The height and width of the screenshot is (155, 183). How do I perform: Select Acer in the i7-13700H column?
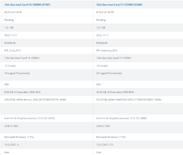(x=99, y=152)
